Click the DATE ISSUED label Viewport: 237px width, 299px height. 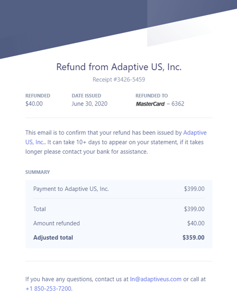pyautogui.click(x=86, y=96)
